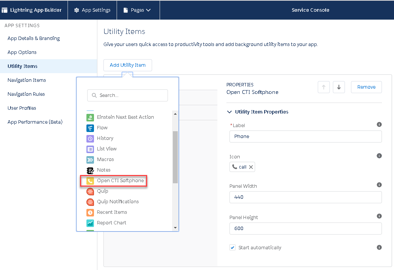Go to Navigation Items settings
This screenshot has height=270, width=394.
point(27,80)
